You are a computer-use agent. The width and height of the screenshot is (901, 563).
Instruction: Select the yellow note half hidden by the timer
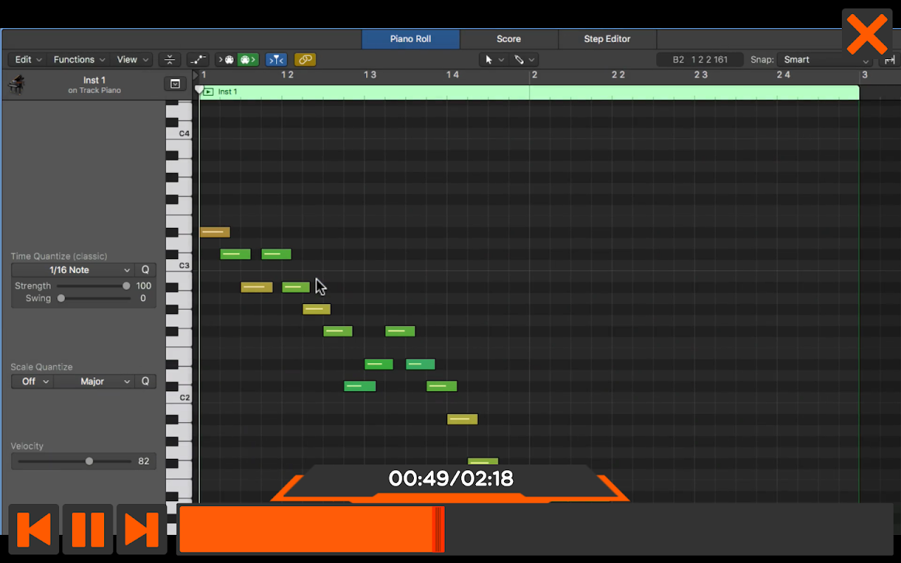coord(483,462)
